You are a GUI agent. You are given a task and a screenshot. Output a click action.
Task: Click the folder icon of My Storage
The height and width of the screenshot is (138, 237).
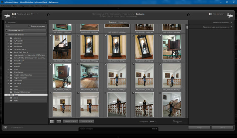(11, 63)
